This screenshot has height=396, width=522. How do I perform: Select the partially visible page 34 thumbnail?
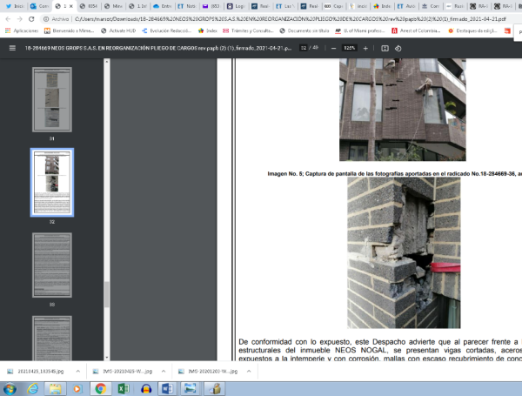[52, 338]
